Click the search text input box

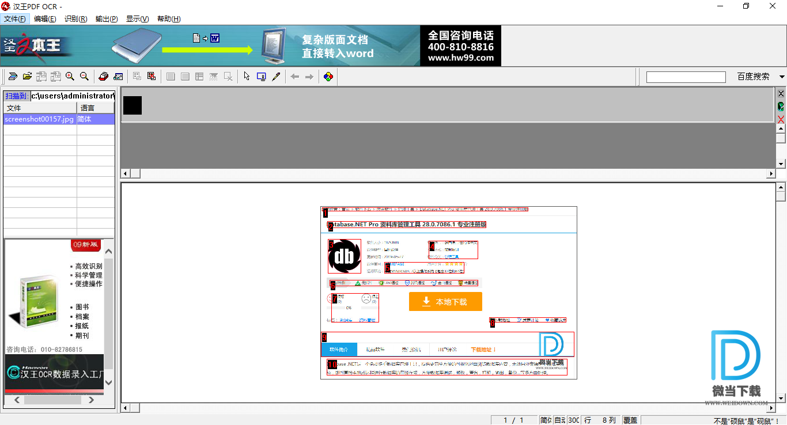[686, 77]
